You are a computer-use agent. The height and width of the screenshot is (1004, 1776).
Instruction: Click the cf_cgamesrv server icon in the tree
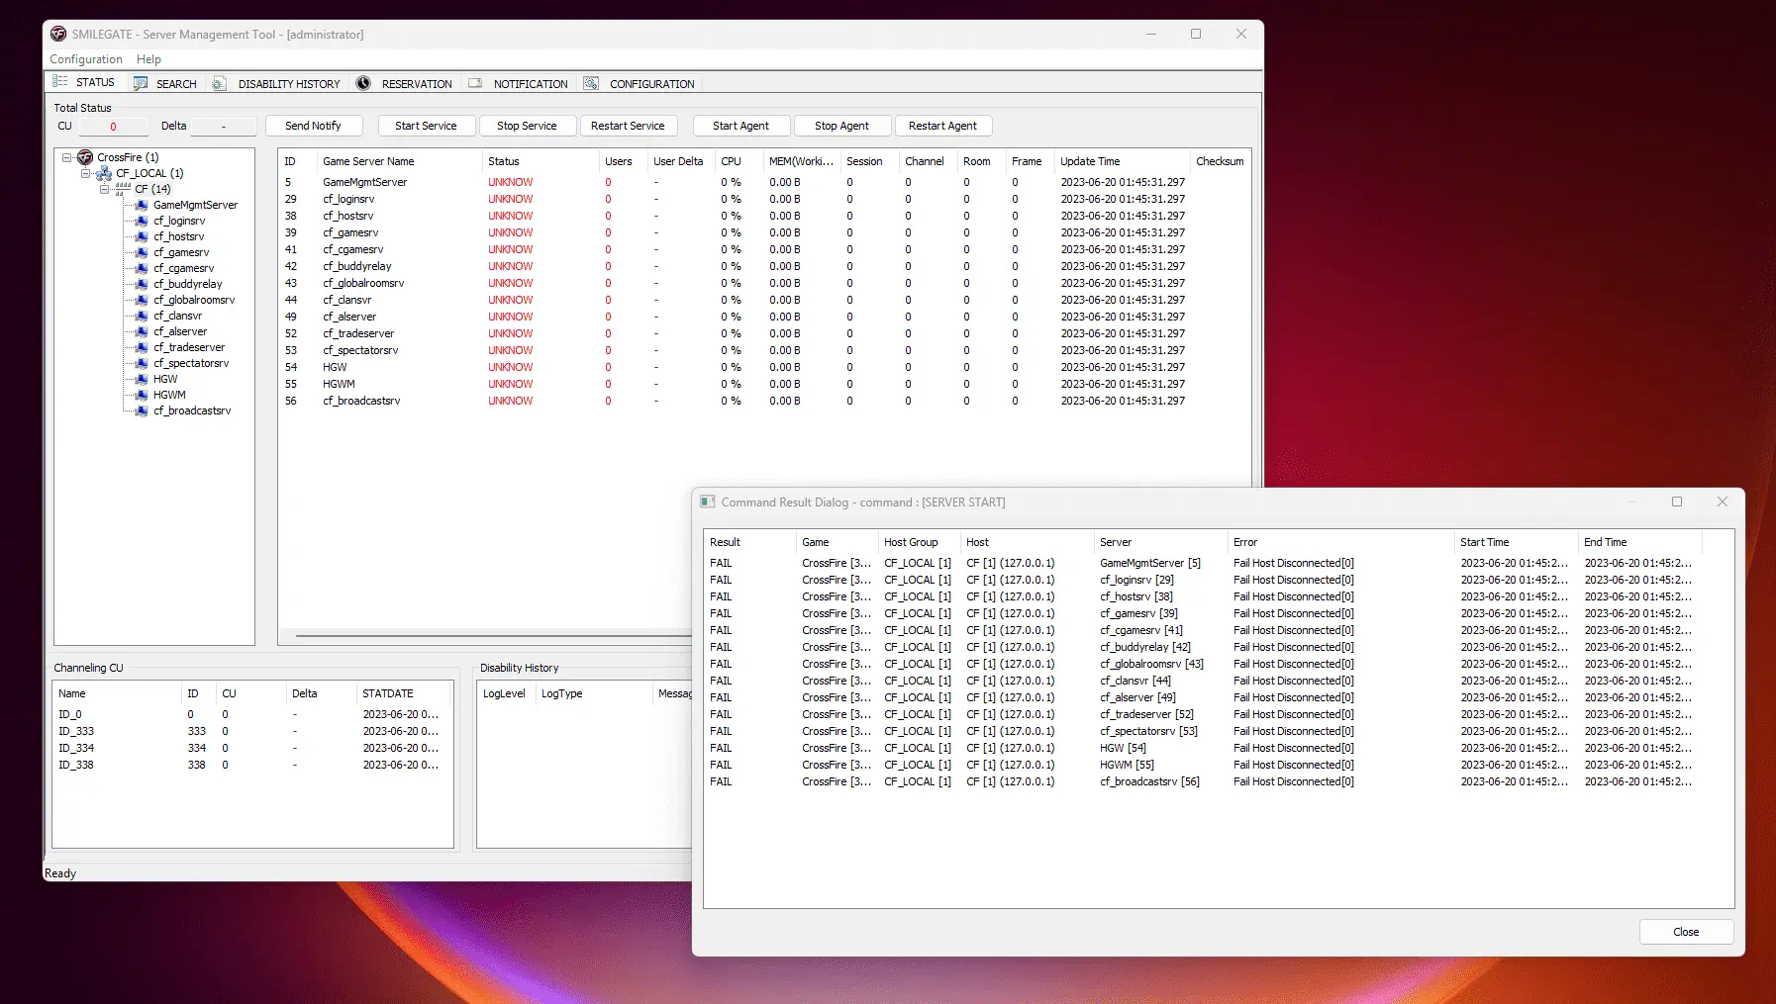[x=142, y=268]
